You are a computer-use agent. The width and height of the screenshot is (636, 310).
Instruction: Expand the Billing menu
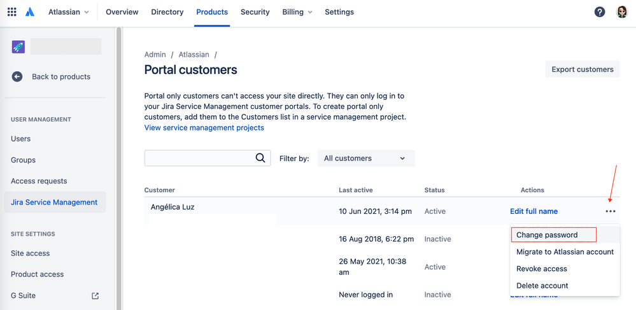297,12
